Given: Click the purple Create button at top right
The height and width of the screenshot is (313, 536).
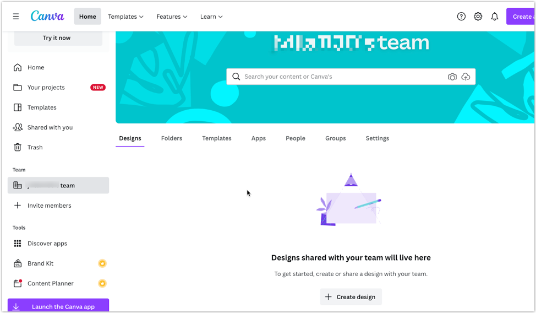Looking at the screenshot, I should (520, 17).
